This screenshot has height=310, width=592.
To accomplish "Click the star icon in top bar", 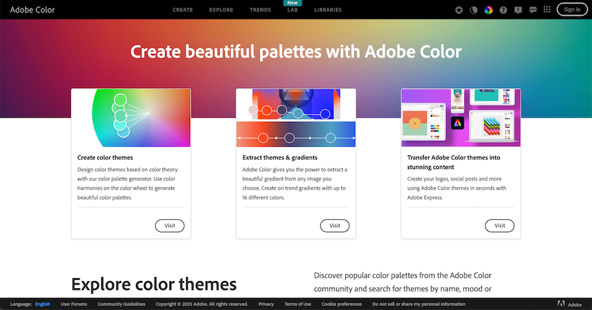I will point(458,10).
